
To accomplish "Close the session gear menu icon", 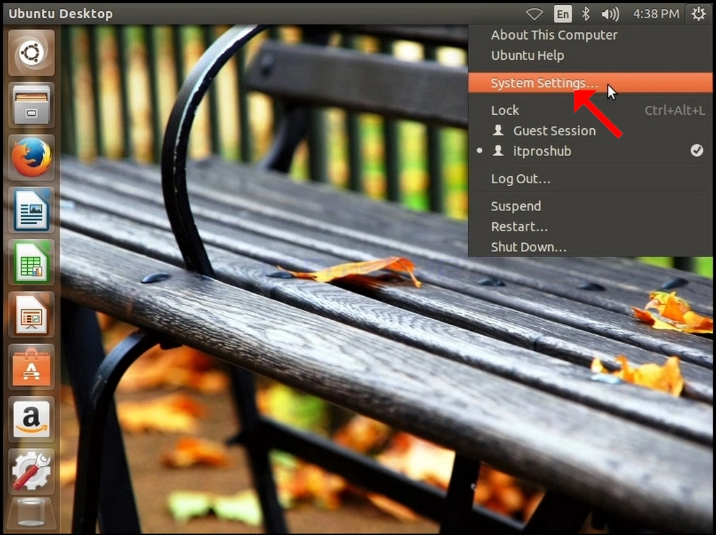I will click(698, 14).
